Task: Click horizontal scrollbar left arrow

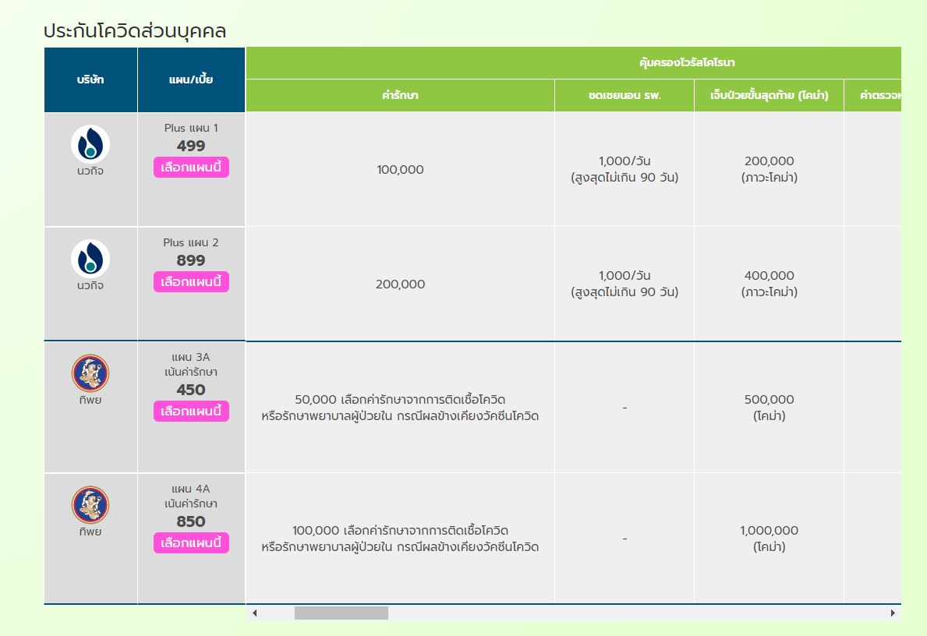Action: coord(255,613)
